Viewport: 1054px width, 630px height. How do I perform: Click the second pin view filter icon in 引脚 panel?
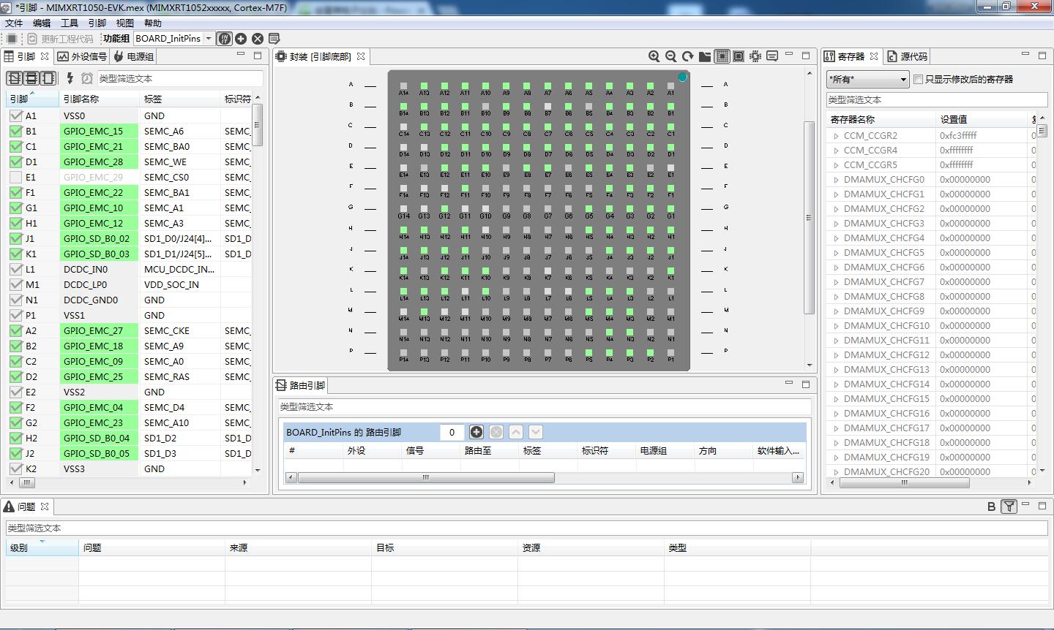click(31, 78)
